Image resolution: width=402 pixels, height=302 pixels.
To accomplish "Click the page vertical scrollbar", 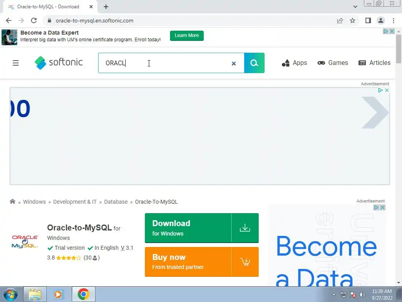I will 398,49.
